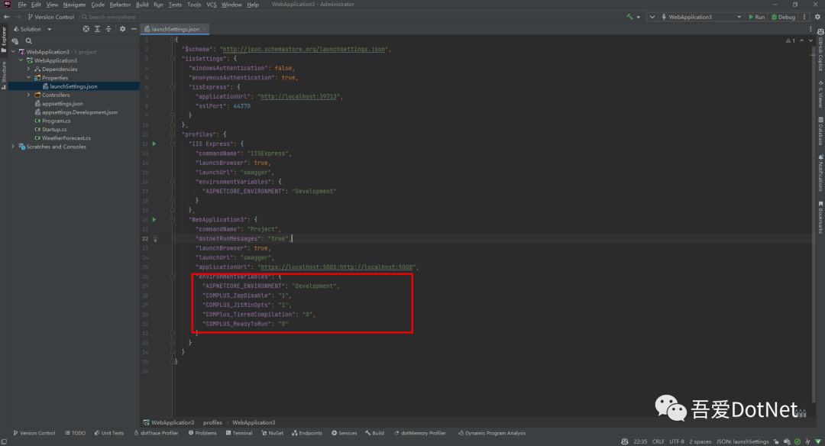Image resolution: width=825 pixels, height=446 pixels.
Task: Expand the Dependencies node
Action: pos(28,69)
